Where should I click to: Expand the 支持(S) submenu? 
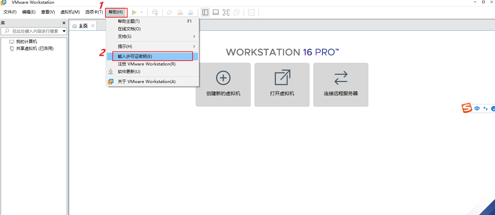pyautogui.click(x=152, y=37)
